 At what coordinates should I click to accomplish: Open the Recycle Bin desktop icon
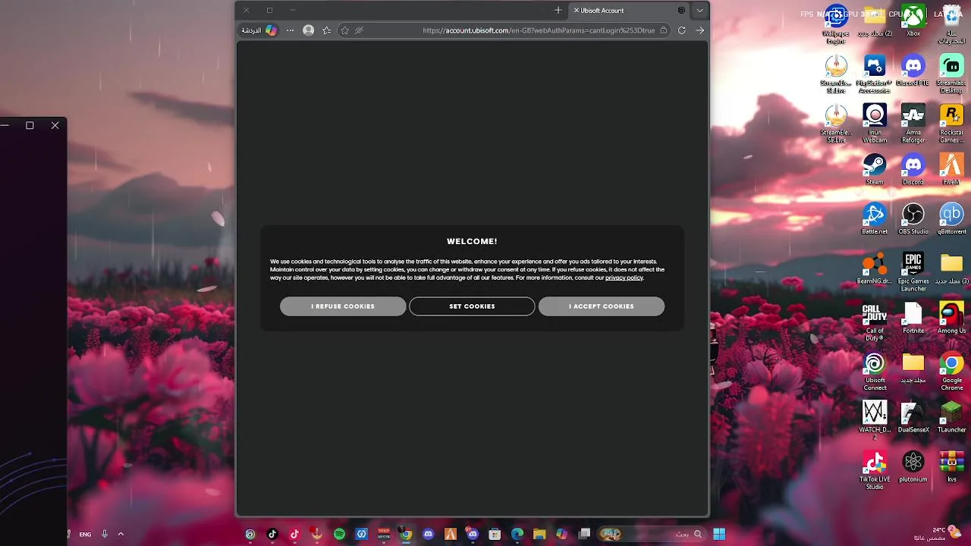click(x=951, y=23)
